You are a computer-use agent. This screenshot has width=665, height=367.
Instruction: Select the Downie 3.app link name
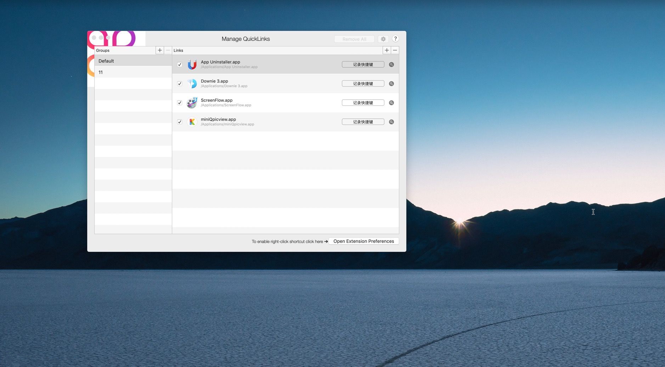click(x=214, y=81)
